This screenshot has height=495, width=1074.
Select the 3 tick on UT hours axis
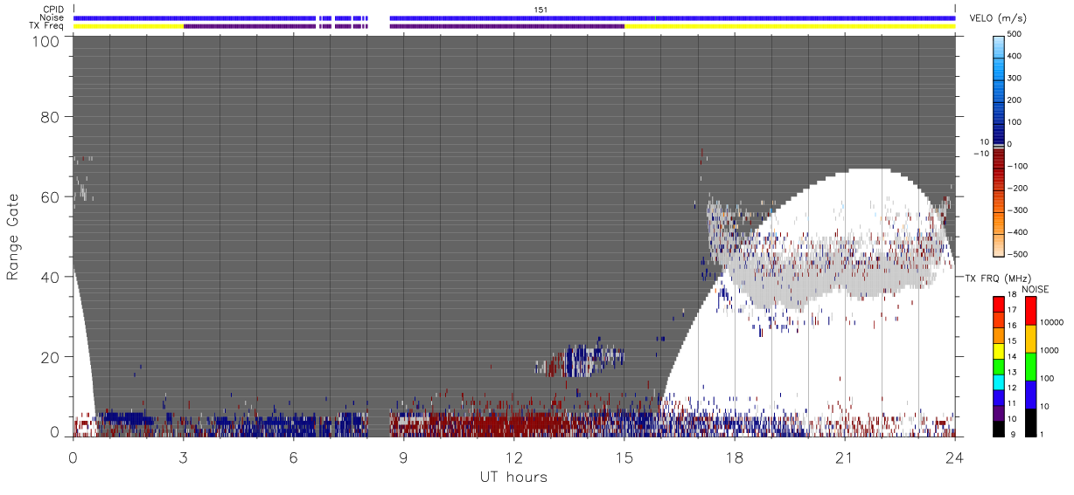point(183,457)
